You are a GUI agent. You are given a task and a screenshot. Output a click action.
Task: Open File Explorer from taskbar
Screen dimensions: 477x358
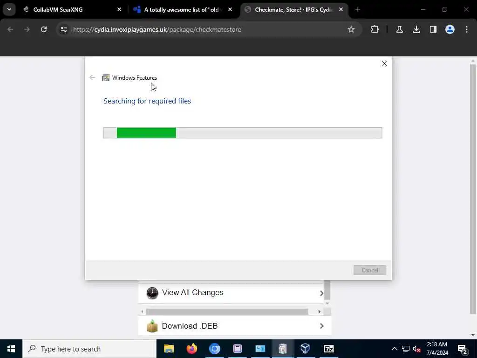pyautogui.click(x=169, y=349)
